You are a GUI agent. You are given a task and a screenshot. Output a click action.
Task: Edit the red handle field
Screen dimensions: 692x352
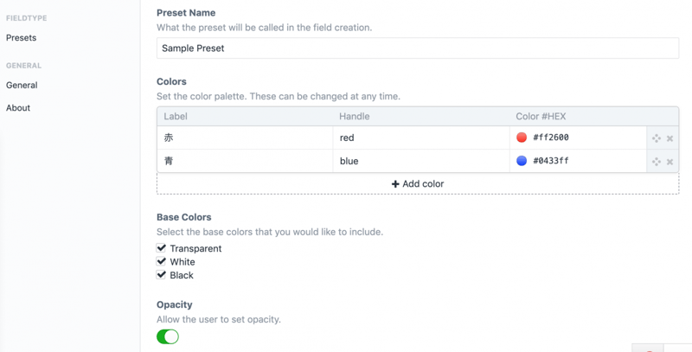pos(420,138)
